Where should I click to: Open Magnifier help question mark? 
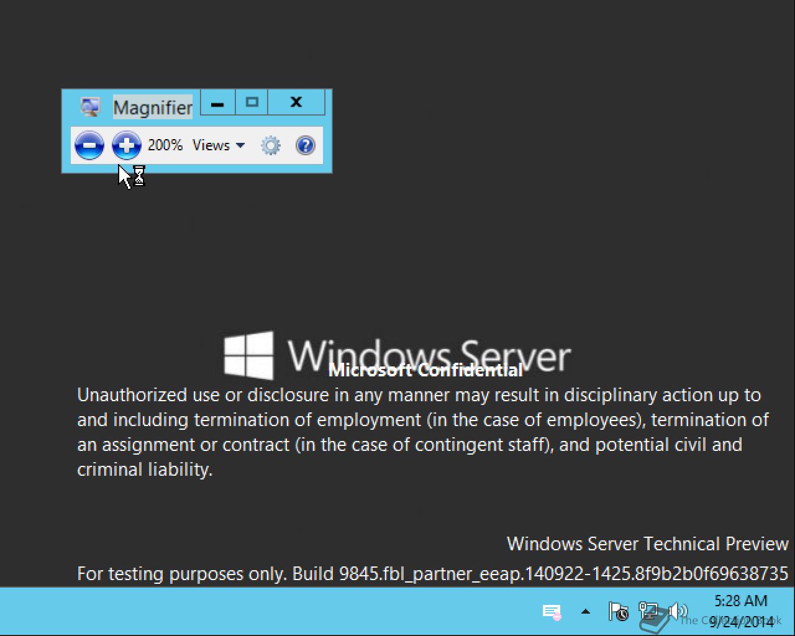[306, 145]
